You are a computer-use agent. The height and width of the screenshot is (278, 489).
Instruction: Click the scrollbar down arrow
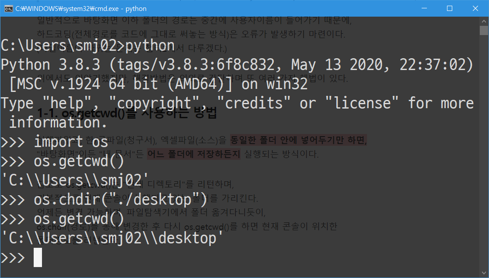coord(484,273)
